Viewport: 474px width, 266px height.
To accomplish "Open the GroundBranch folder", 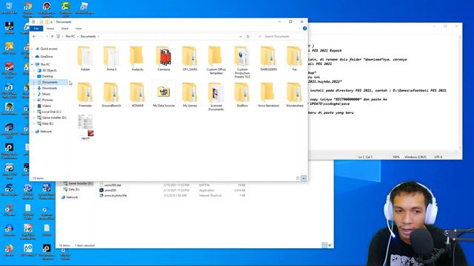I will click(111, 95).
